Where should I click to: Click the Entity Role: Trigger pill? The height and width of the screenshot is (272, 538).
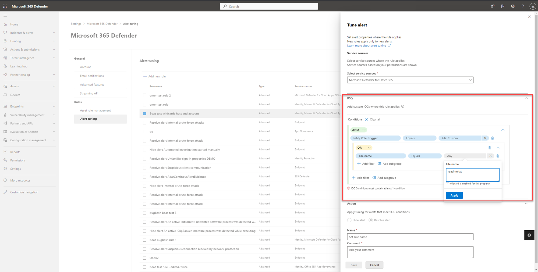tap(375, 138)
